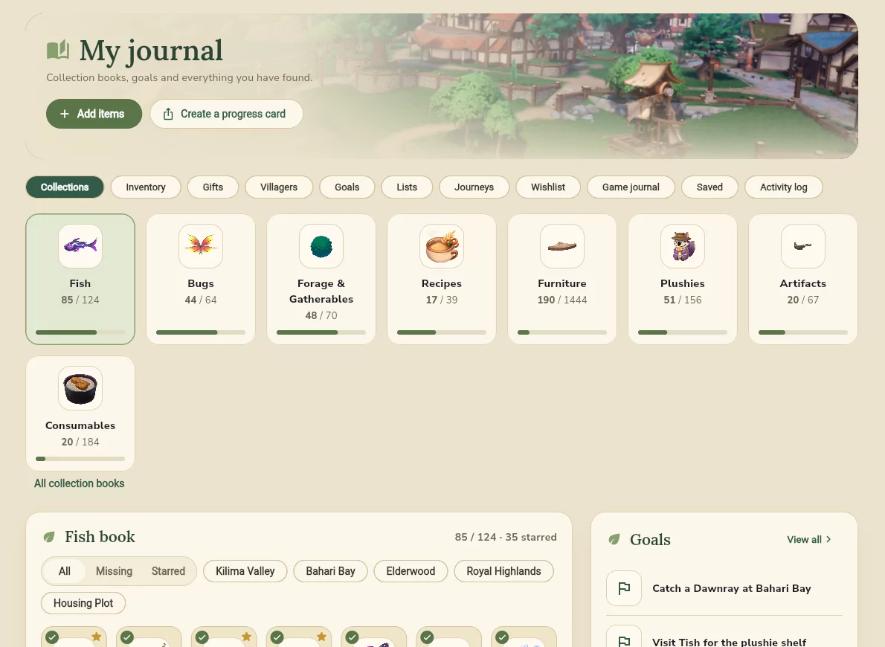The height and width of the screenshot is (647, 885).
Task: Click the leaf icon beside Fish book
Action: (49, 537)
